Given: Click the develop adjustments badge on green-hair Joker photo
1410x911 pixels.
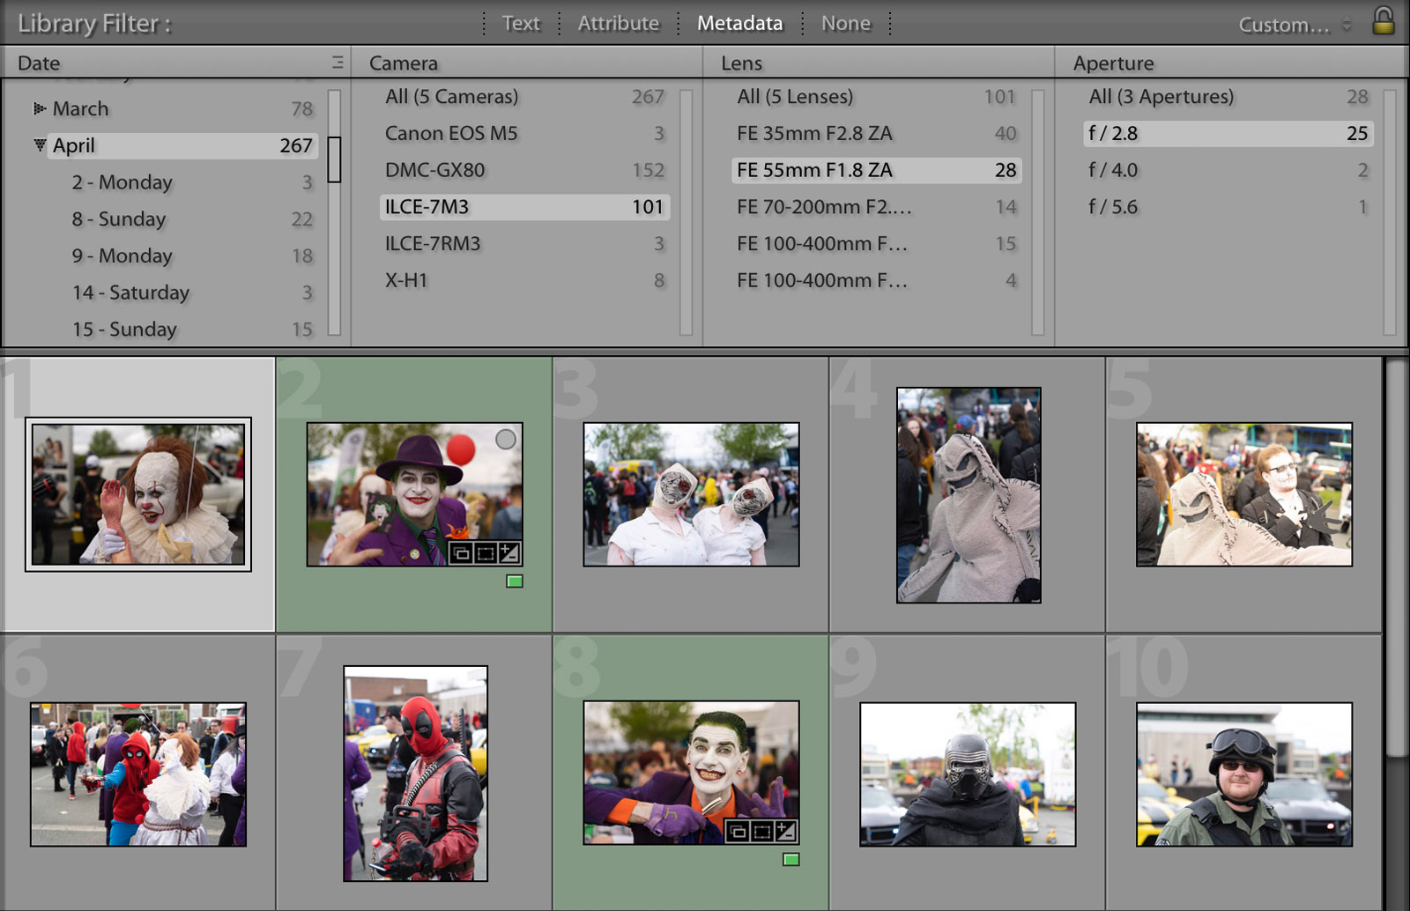Looking at the screenshot, I should click(x=786, y=832).
